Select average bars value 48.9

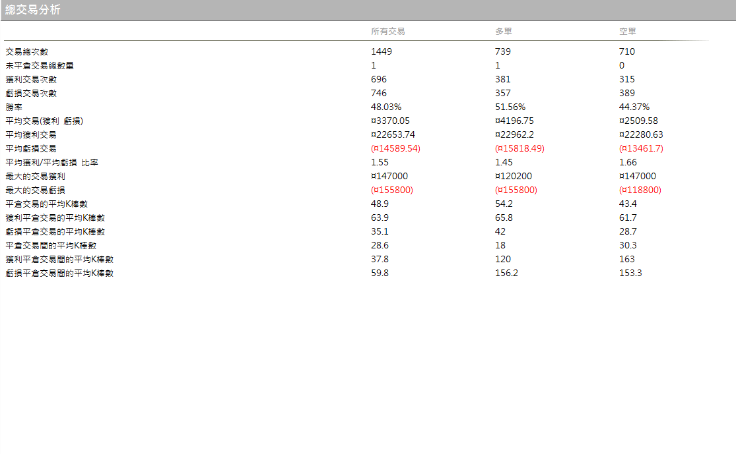point(380,204)
